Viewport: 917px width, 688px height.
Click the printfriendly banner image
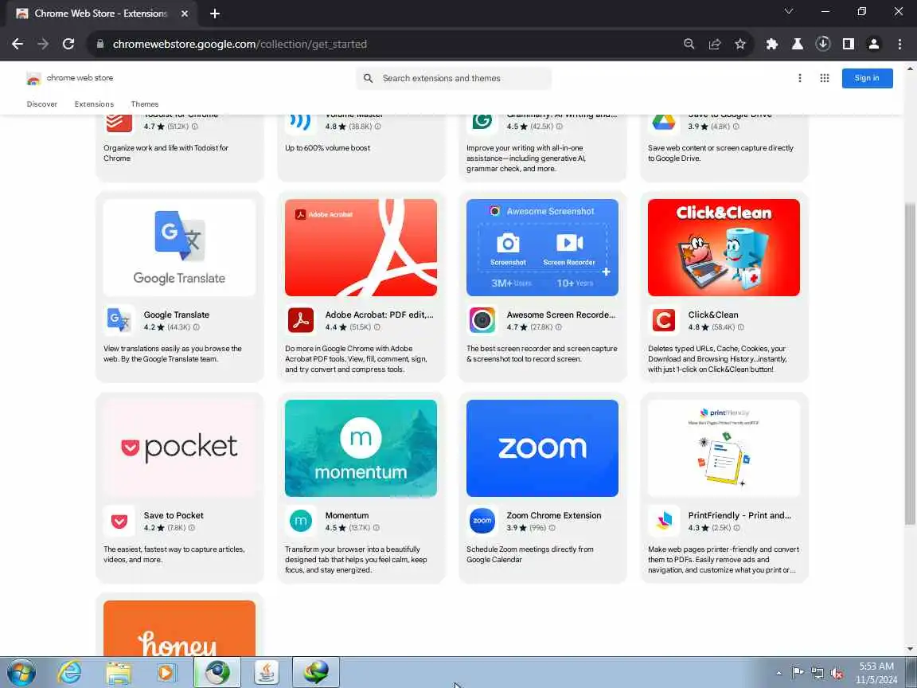[x=724, y=448]
